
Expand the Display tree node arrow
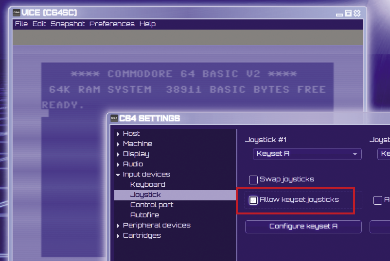[x=118, y=154]
